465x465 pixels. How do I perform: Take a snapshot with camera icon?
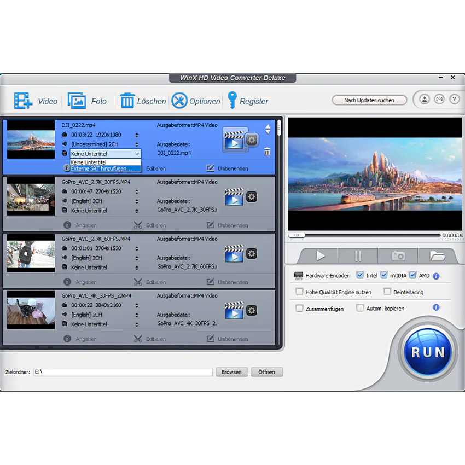398,255
